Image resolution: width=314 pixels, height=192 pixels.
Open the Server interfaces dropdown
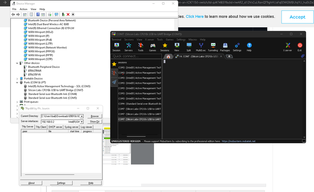point(82,122)
